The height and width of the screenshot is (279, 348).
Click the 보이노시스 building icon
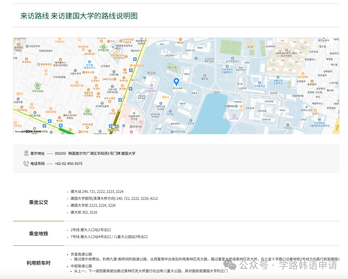[306, 107]
